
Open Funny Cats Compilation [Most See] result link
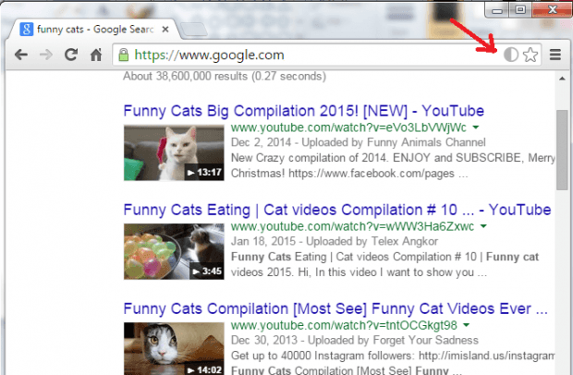point(335,308)
